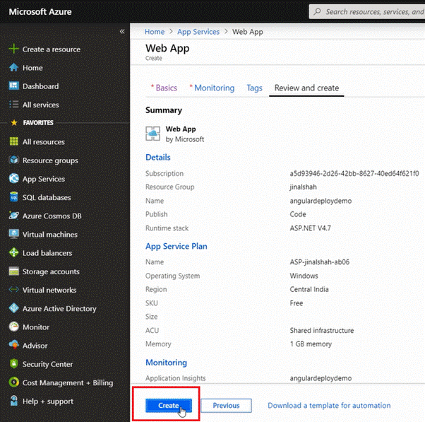Click the Security Center shield icon
The width and height of the screenshot is (425, 422).
pos(14,363)
